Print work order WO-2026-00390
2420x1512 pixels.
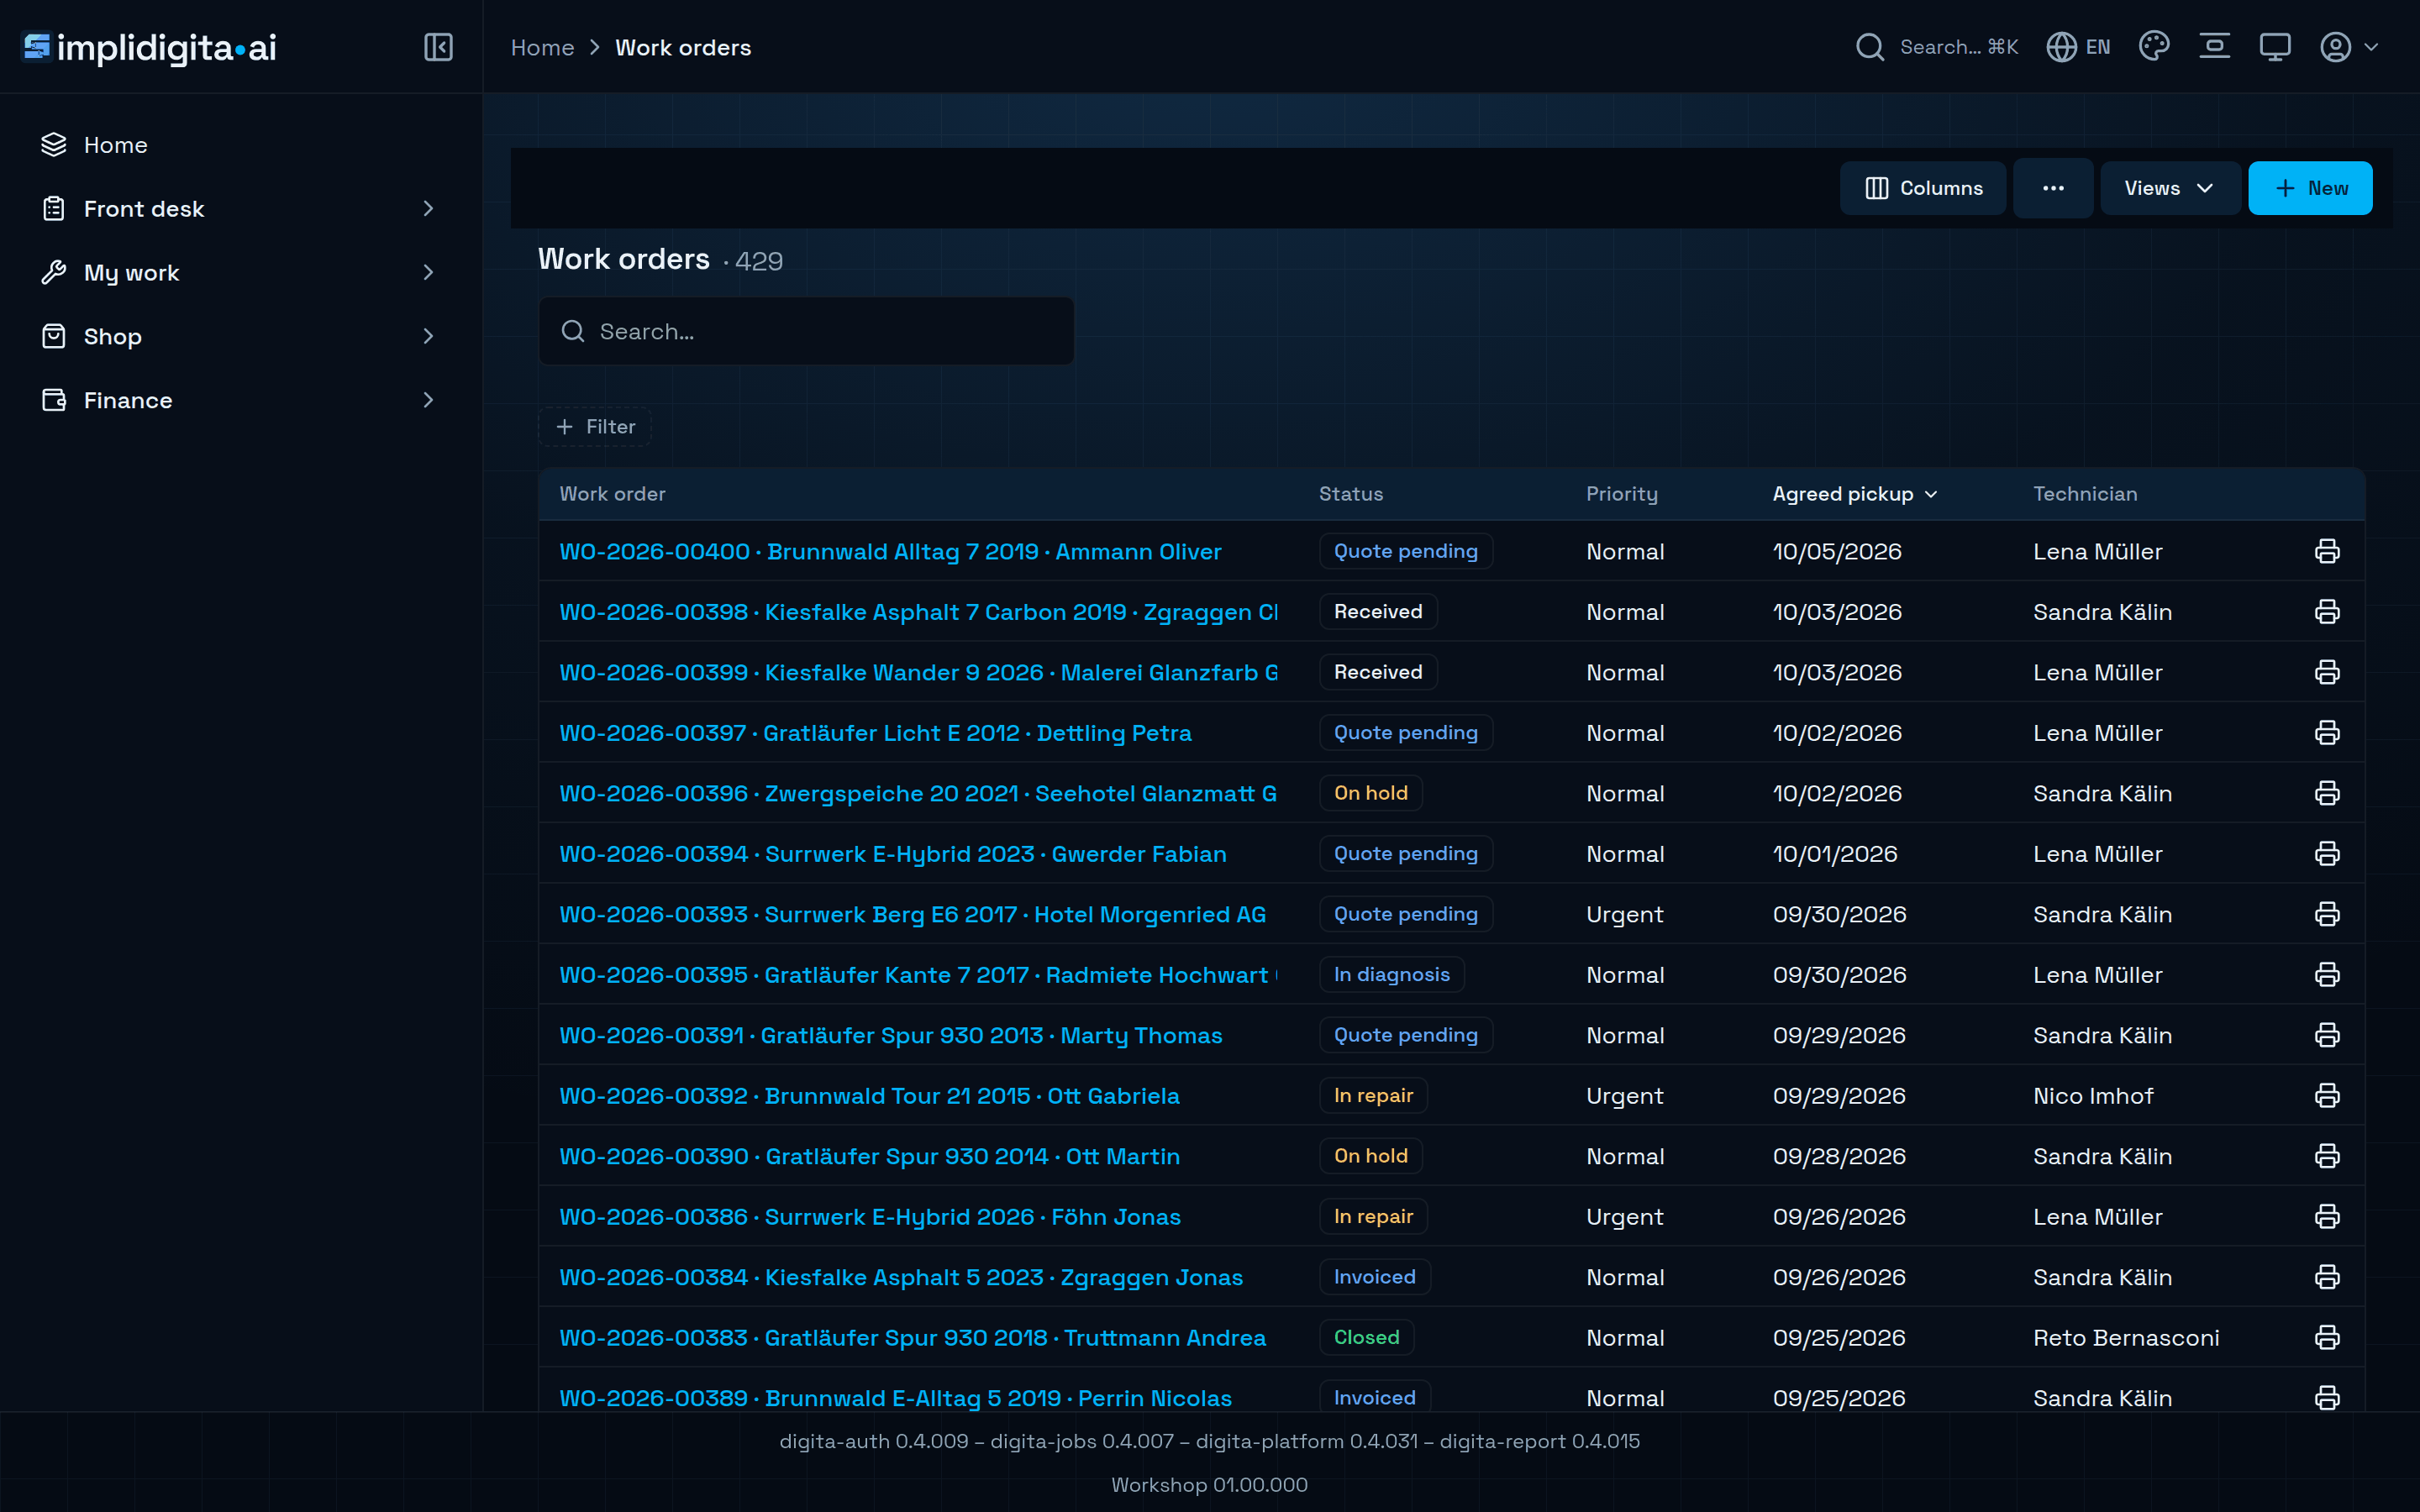(2327, 1156)
